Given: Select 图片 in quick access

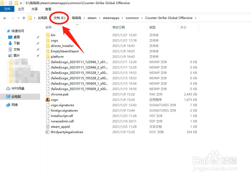Looking at the screenshot, I should [x=14, y=56].
